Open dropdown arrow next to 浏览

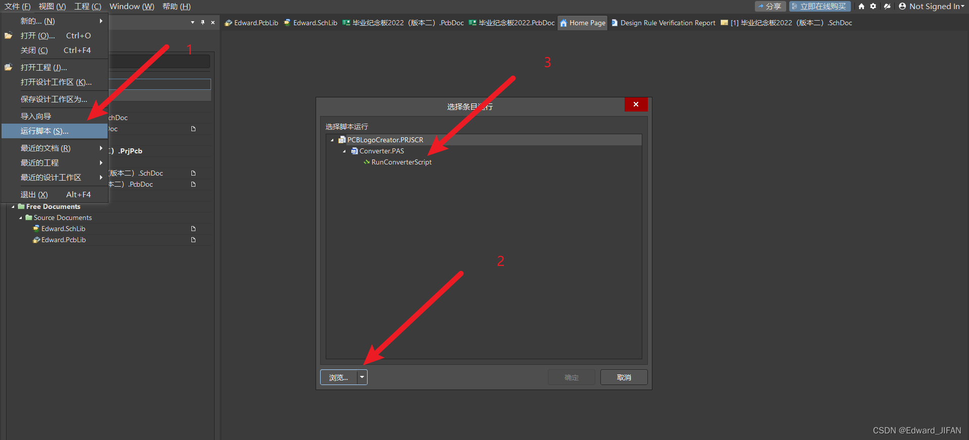point(362,377)
